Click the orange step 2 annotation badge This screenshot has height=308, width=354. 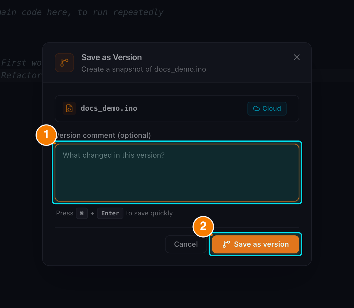[x=203, y=226]
